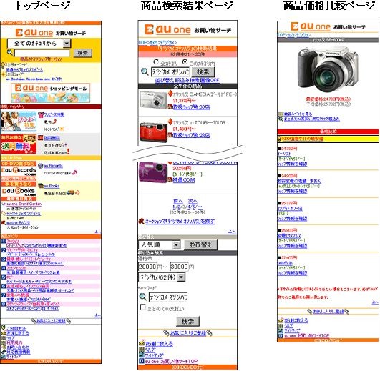Viewport: 380px width, 371px height.
Task: Click the 送料無料 red banner image
Action: [x=19, y=144]
